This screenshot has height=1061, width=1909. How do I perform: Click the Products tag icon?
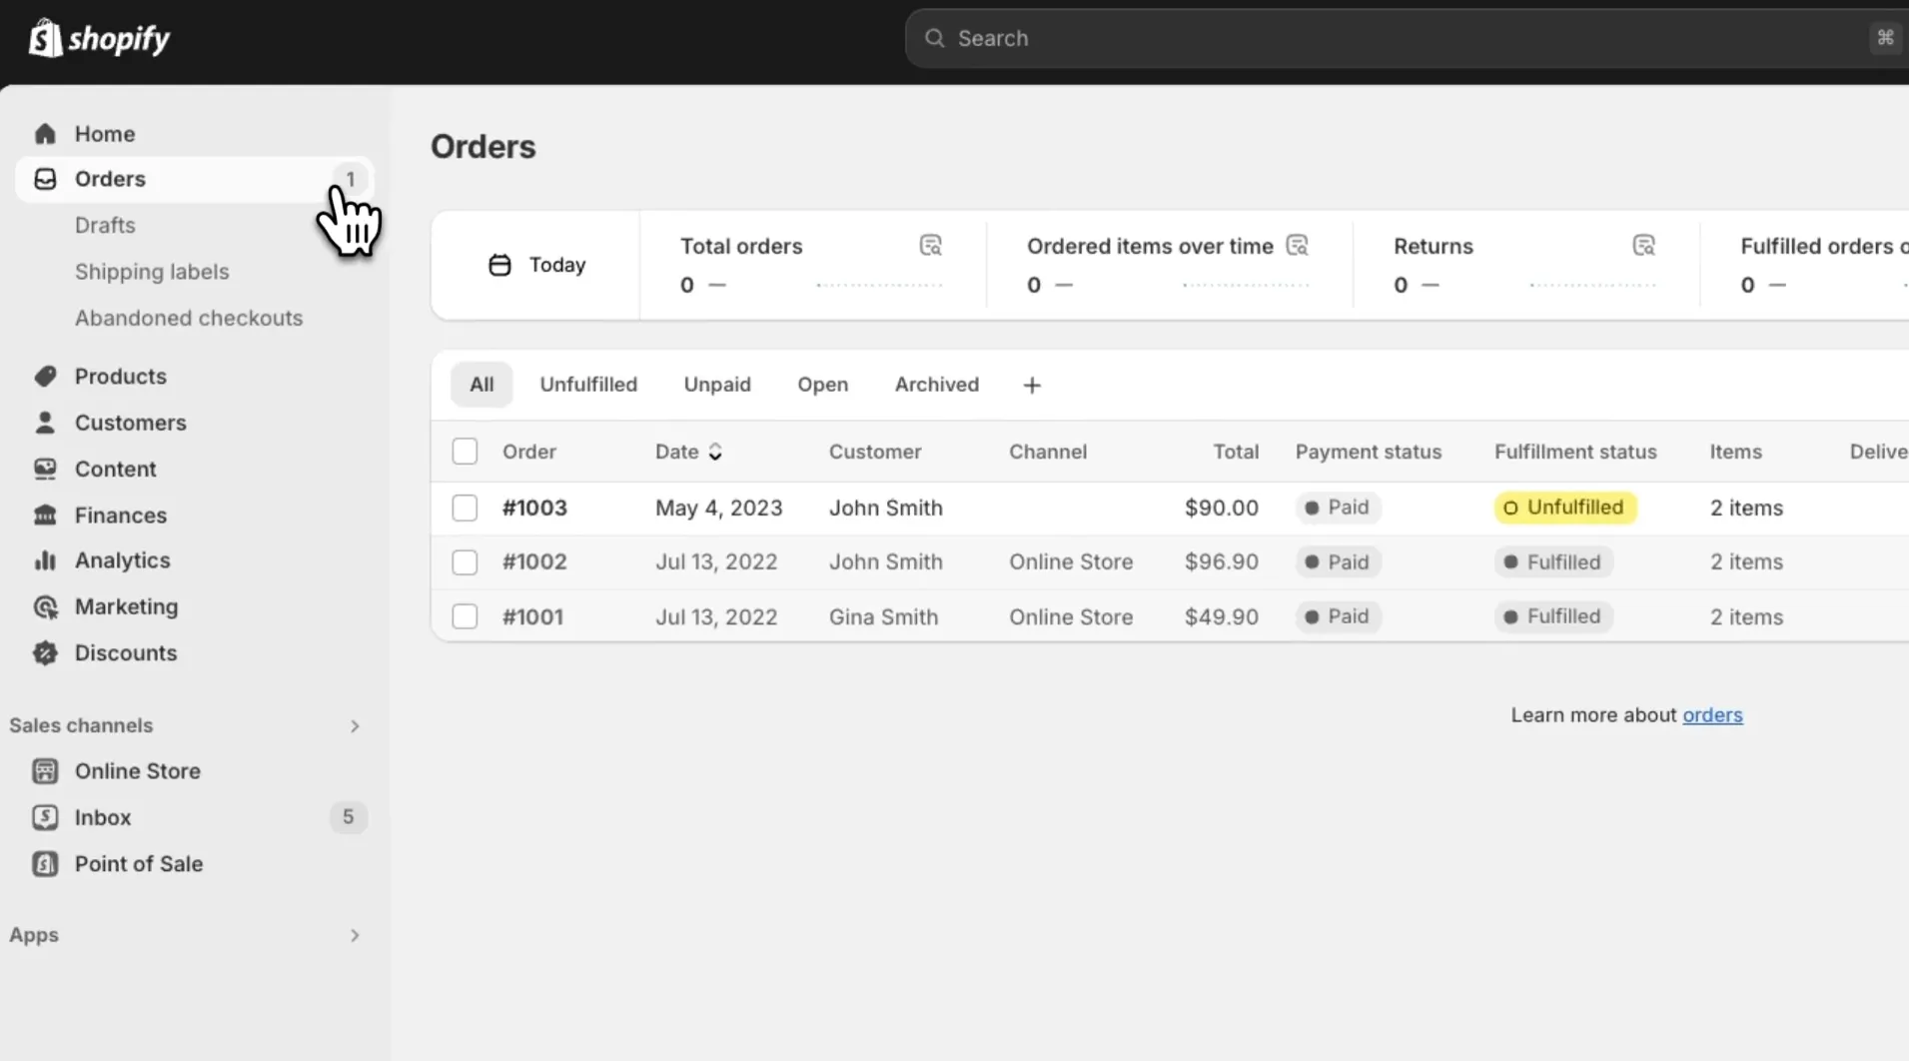pyautogui.click(x=45, y=377)
